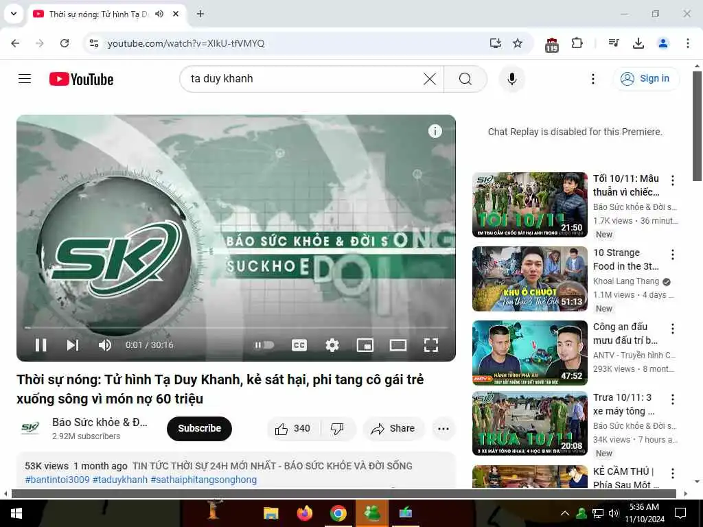Close the 'Thời sự nóng' tab
Viewport: 703px width, 527px height.
(176, 14)
